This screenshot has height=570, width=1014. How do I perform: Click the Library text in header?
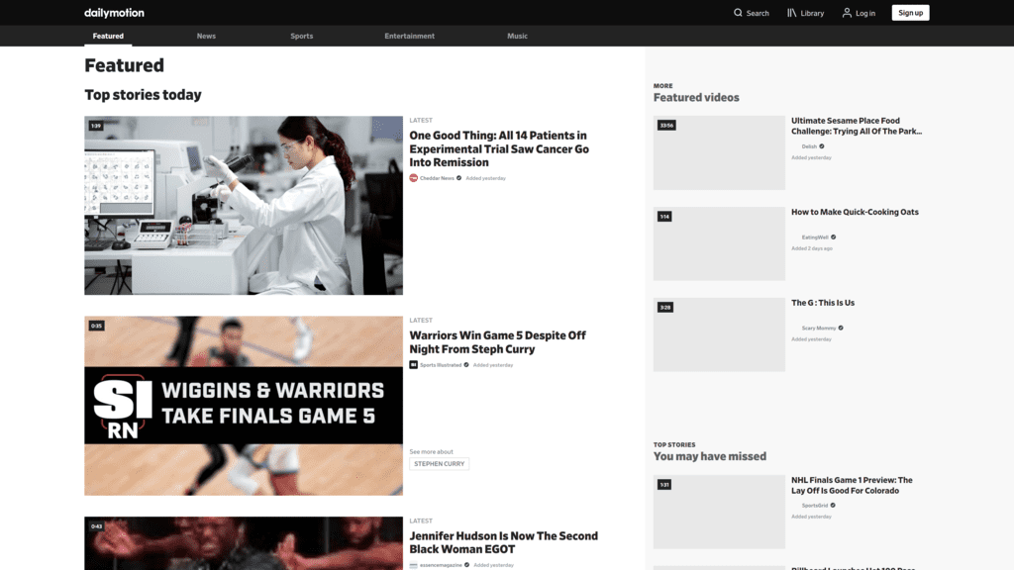pos(812,14)
